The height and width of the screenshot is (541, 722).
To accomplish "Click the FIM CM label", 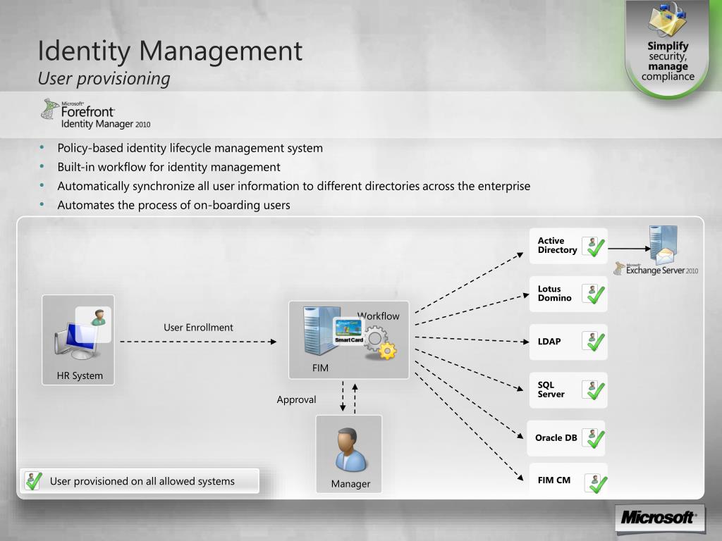I will pos(554,480).
